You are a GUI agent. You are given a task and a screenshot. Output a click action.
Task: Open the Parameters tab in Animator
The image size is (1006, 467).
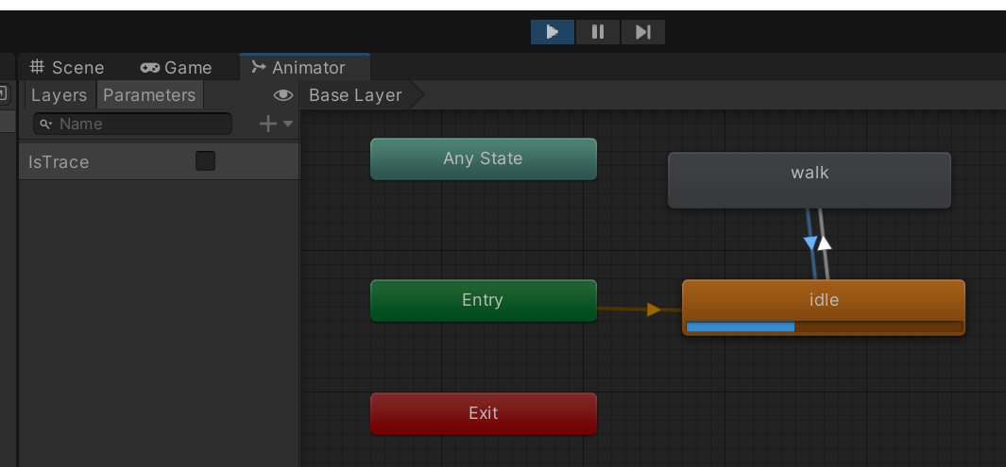[x=149, y=94]
